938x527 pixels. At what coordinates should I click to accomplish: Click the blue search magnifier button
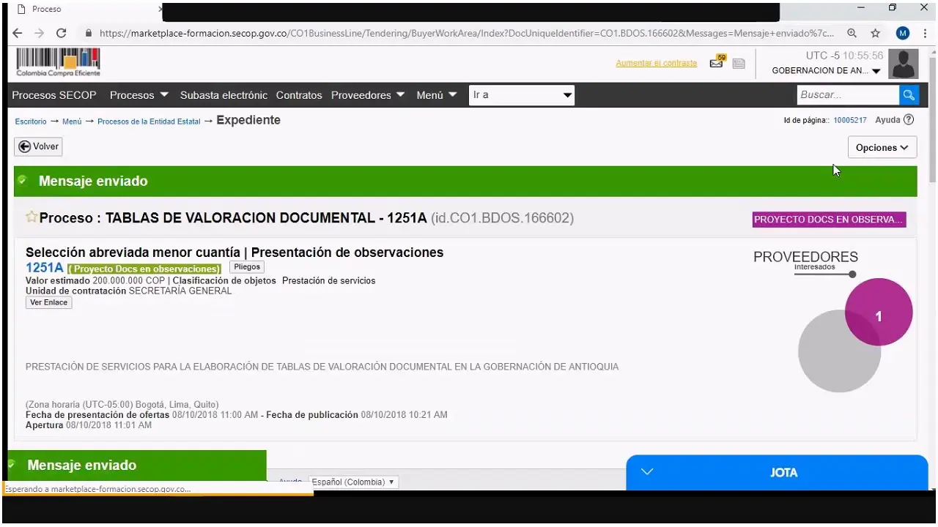pyautogui.click(x=909, y=94)
